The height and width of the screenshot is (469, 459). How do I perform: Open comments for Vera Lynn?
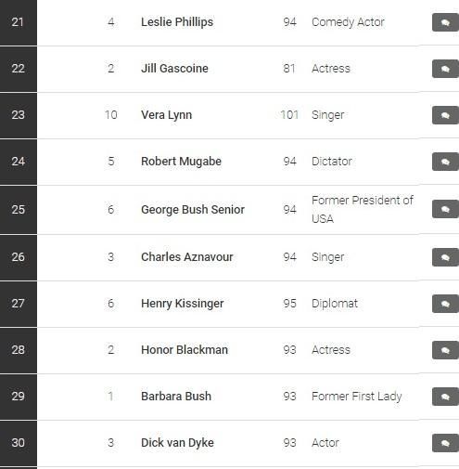(x=445, y=115)
